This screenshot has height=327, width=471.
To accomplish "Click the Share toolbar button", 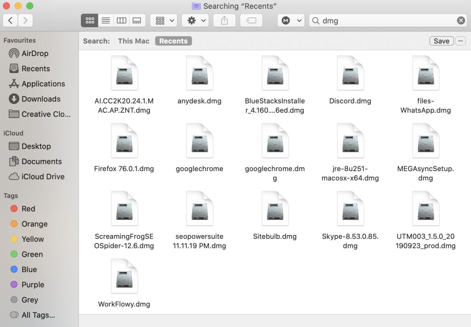I will pos(224,20).
